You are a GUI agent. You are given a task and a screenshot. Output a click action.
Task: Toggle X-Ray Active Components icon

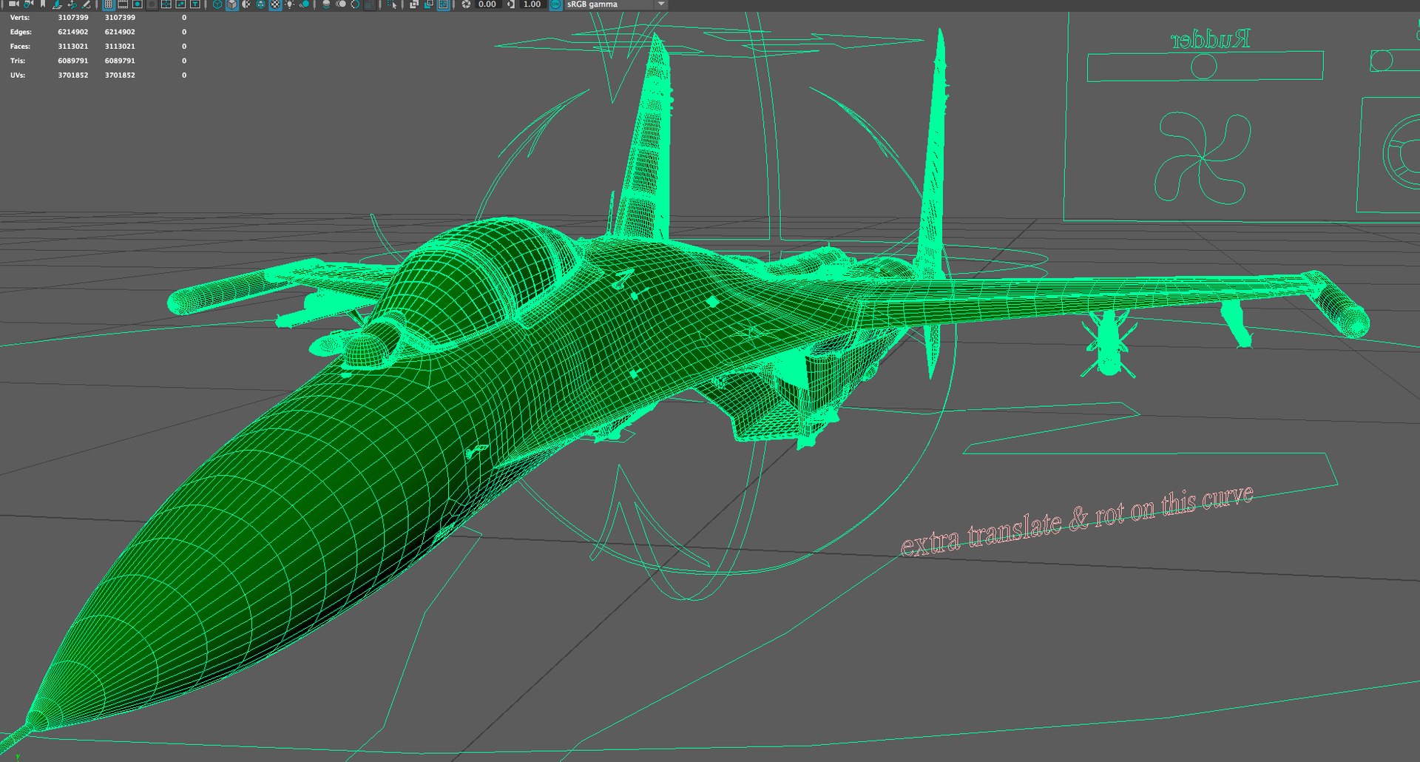tap(428, 4)
